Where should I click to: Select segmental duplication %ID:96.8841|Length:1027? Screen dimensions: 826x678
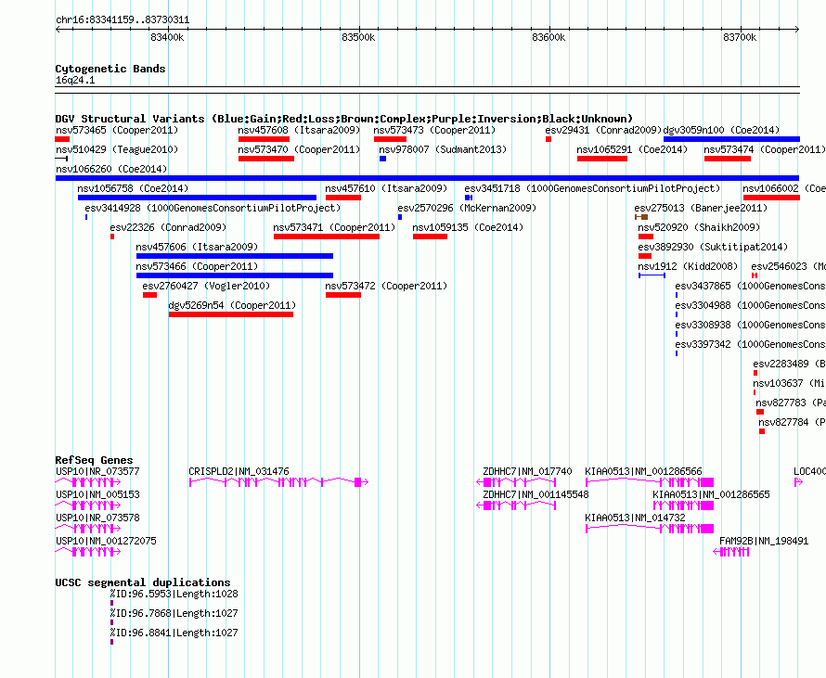174,633
